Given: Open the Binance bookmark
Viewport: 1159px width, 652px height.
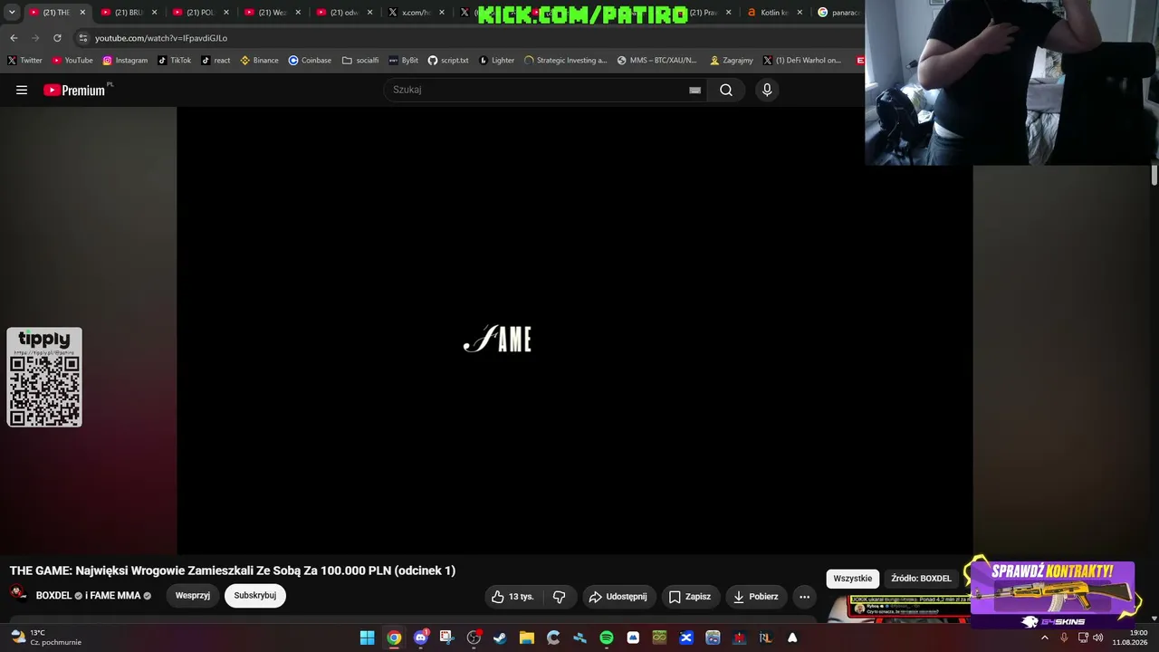Looking at the screenshot, I should point(259,61).
